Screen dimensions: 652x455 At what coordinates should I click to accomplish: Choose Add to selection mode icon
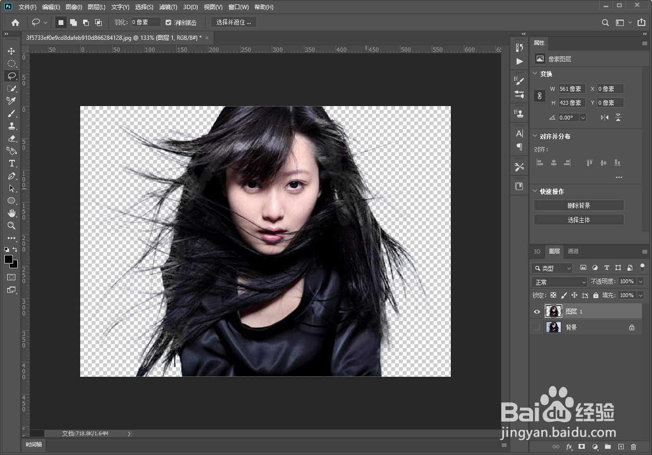[73, 23]
